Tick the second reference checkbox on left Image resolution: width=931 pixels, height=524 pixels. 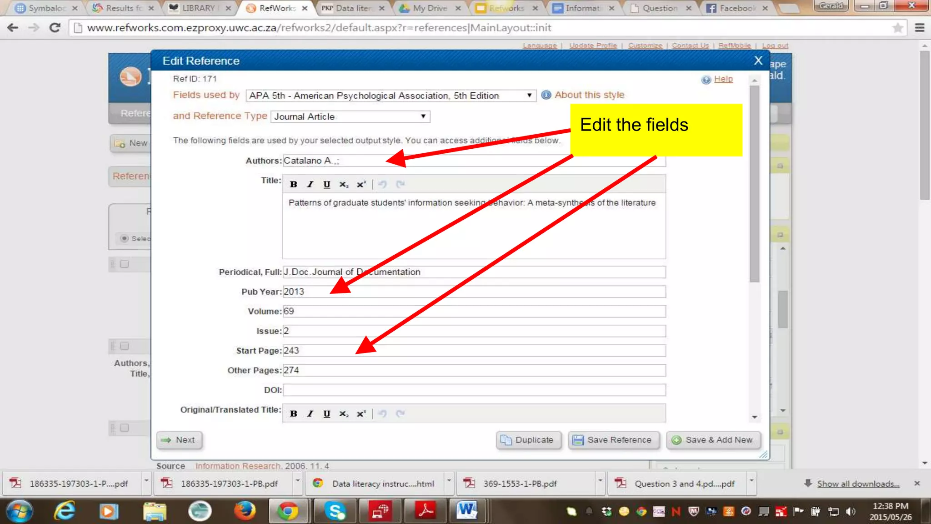124,346
